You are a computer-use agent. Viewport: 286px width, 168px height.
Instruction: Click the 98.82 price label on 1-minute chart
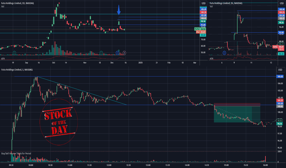coord(280,121)
